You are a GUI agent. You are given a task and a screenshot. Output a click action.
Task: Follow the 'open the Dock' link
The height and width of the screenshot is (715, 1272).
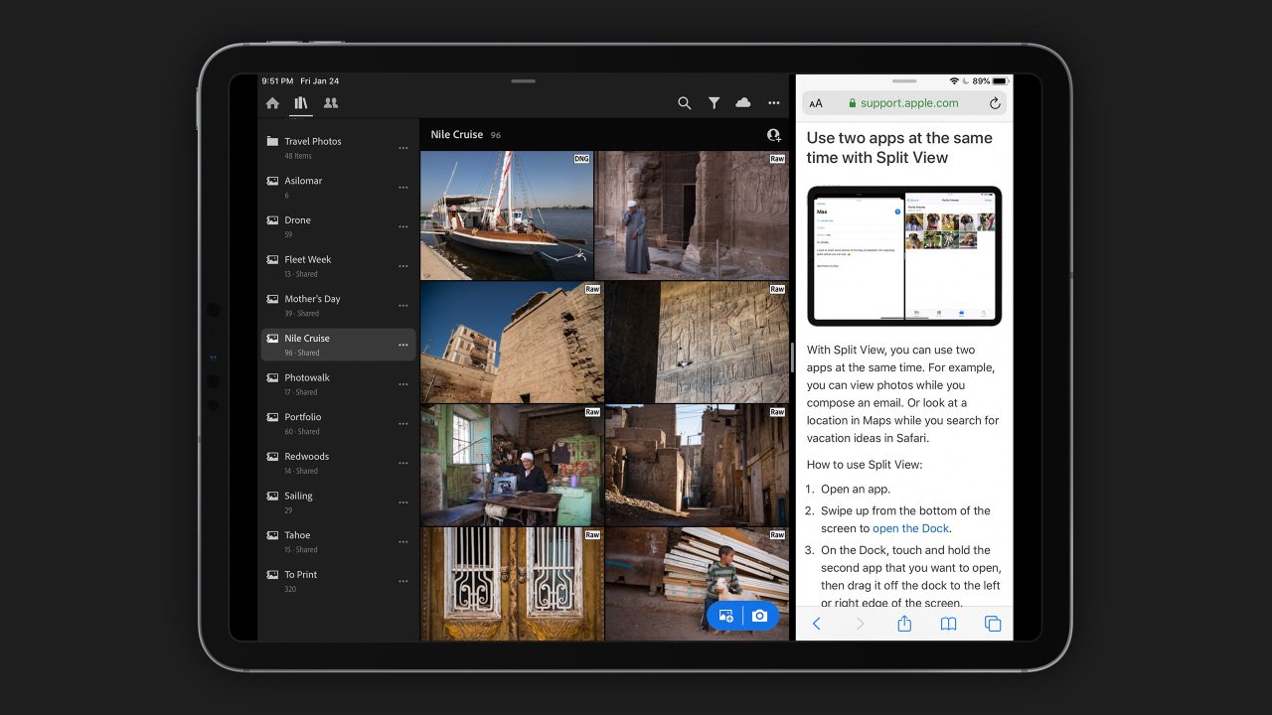tap(910, 528)
